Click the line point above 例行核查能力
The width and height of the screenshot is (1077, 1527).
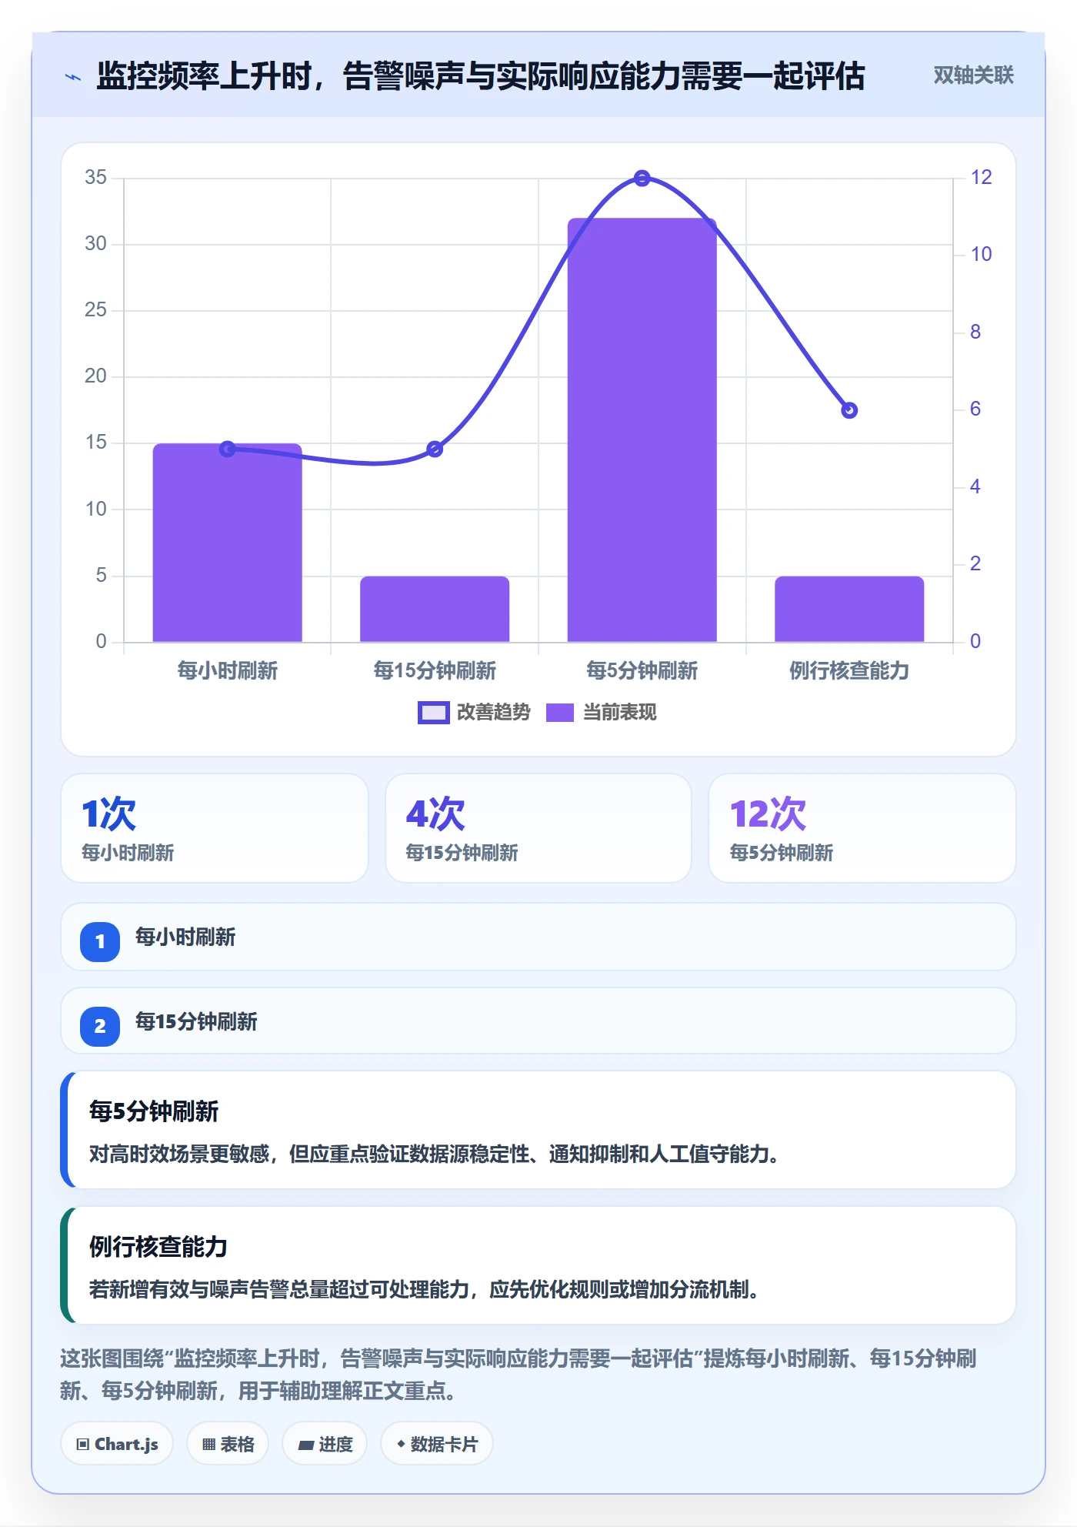tap(849, 410)
